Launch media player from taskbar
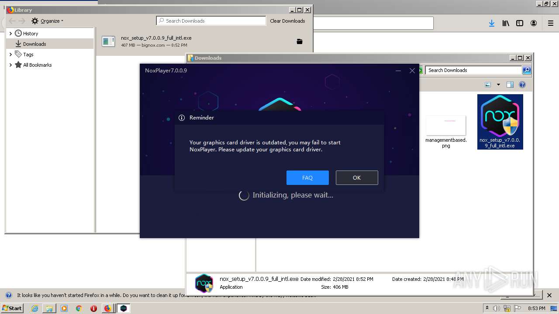559x314 pixels. 64,308
